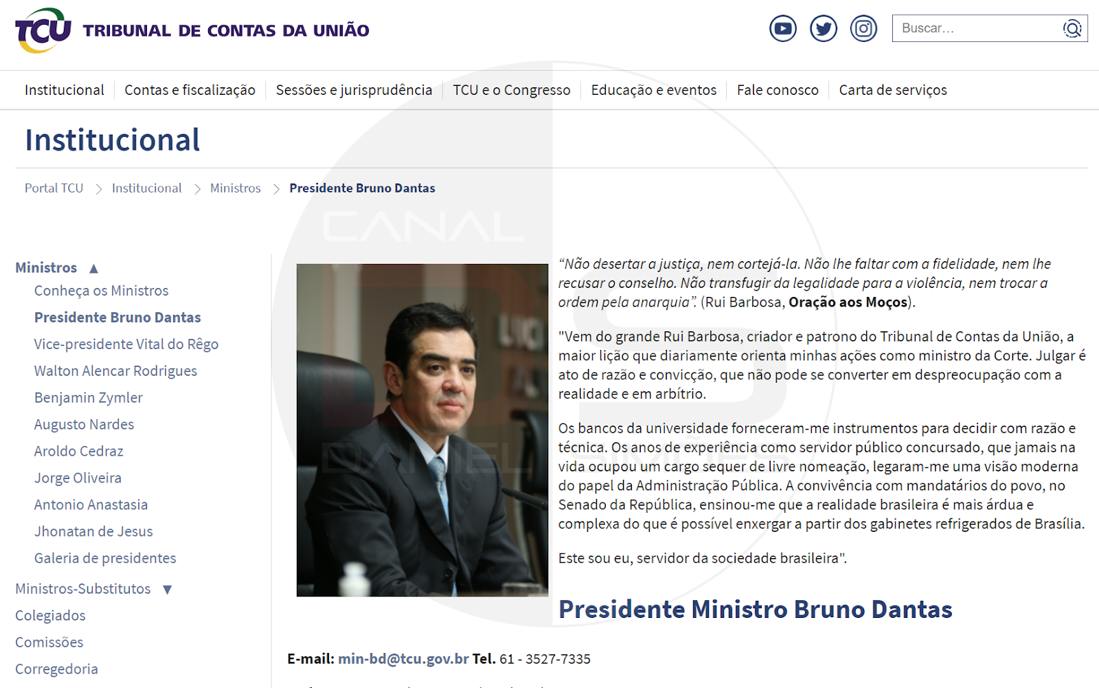Open Contas e fiscalização menu
The width and height of the screenshot is (1099, 688).
[190, 90]
